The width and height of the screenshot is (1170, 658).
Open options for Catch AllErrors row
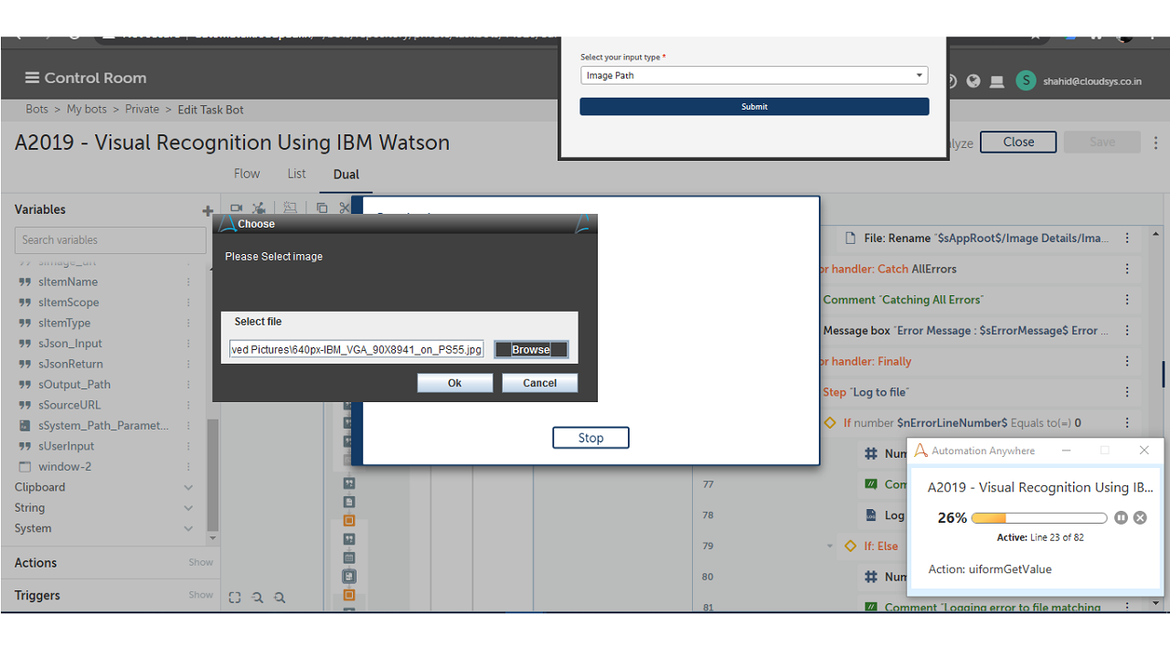click(x=1128, y=270)
